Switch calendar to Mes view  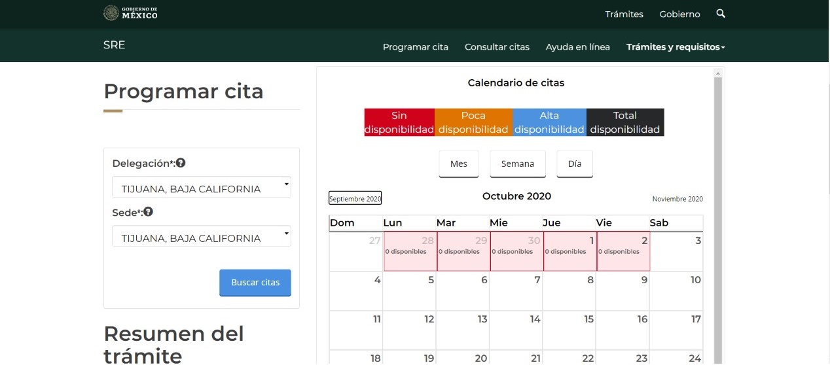459,164
